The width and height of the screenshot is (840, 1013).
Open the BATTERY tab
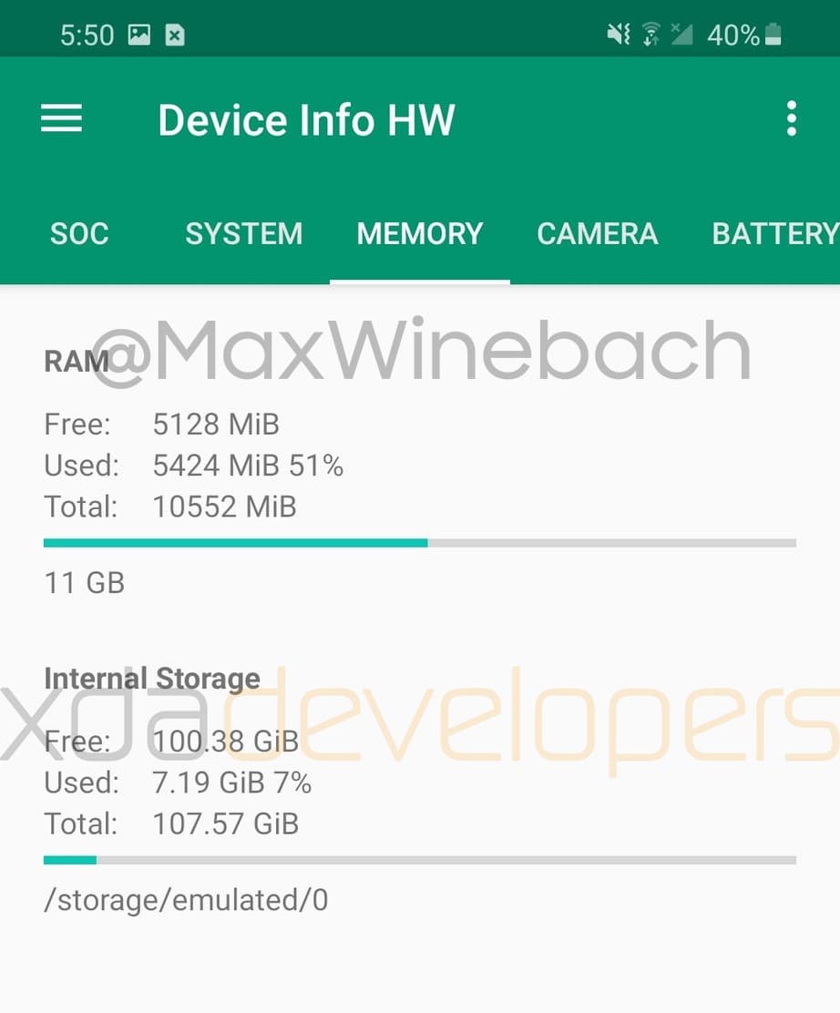[x=775, y=233]
